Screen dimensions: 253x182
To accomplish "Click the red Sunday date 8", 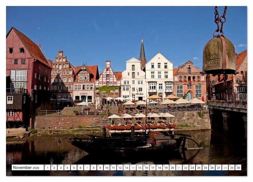I will point(93,167).
